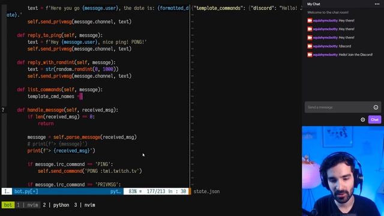Viewport: 384px width, 216px height.
Task: Click the webcam video feed
Action: pos(343,171)
